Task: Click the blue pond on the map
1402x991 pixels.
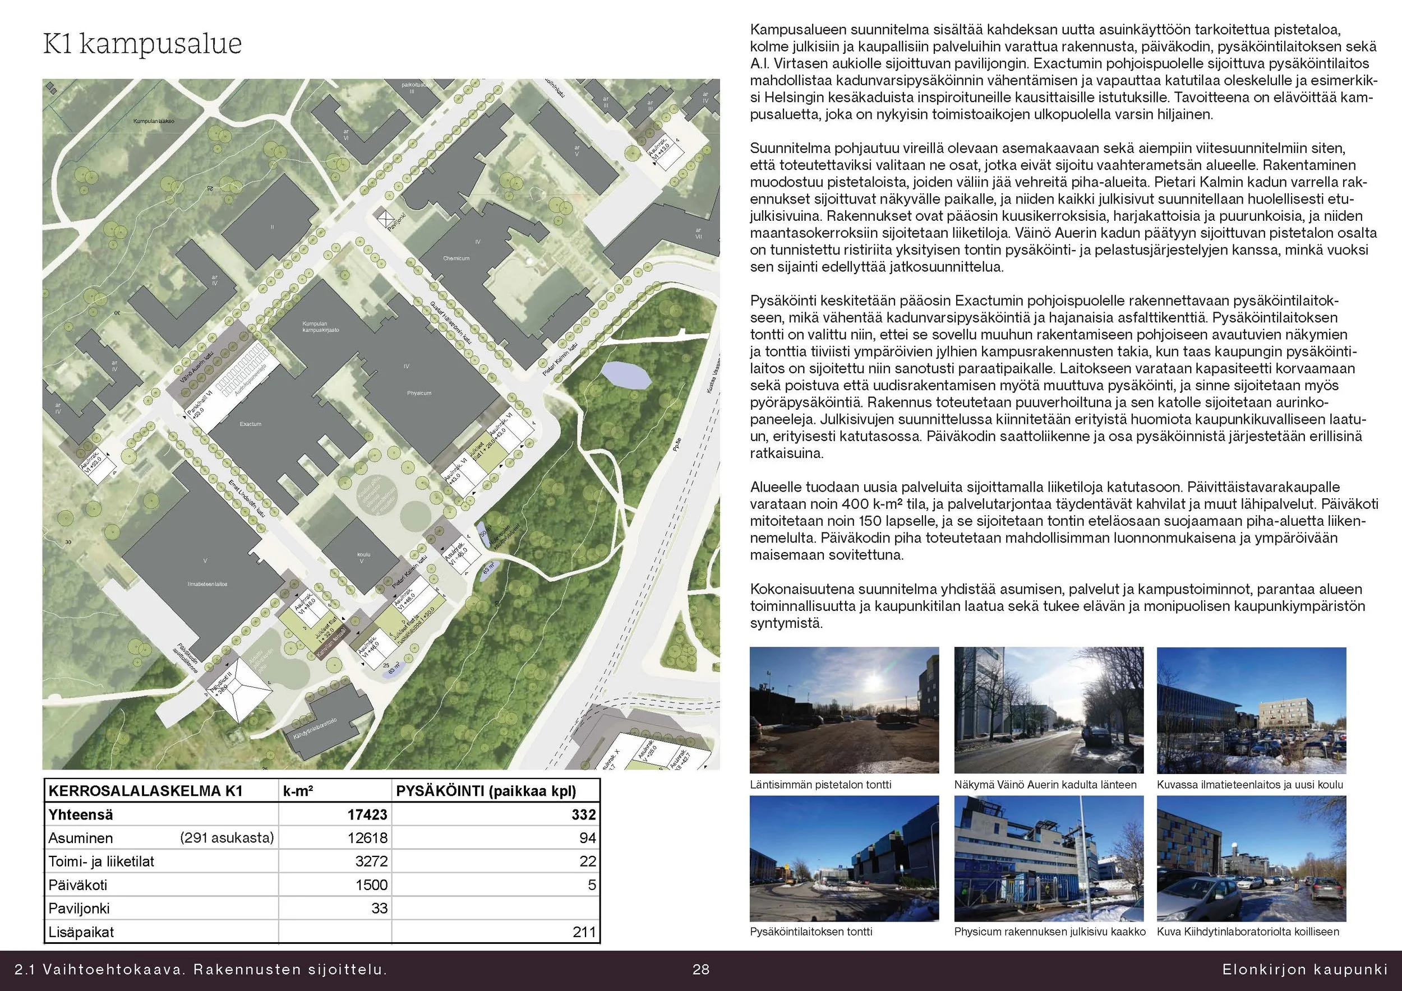Action: [625, 374]
